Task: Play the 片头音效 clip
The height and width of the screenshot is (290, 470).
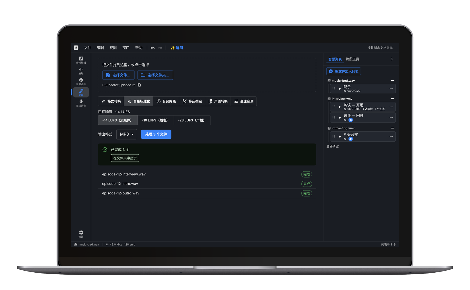Action: [x=340, y=136]
